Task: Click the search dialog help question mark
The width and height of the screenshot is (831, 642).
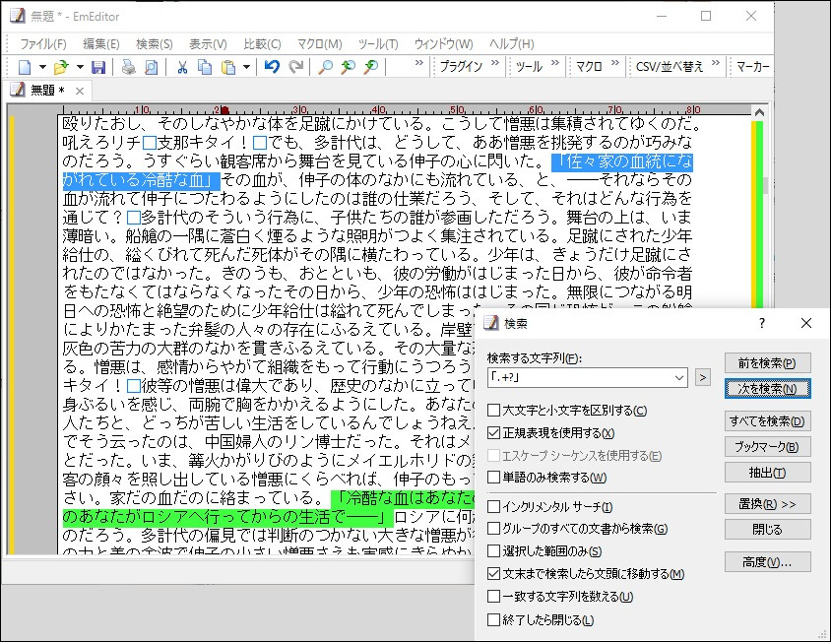Action: (x=762, y=323)
